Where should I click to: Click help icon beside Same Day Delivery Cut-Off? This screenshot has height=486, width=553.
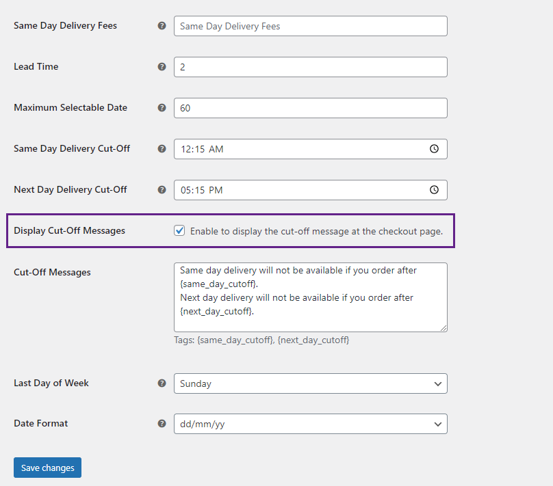coord(162,148)
